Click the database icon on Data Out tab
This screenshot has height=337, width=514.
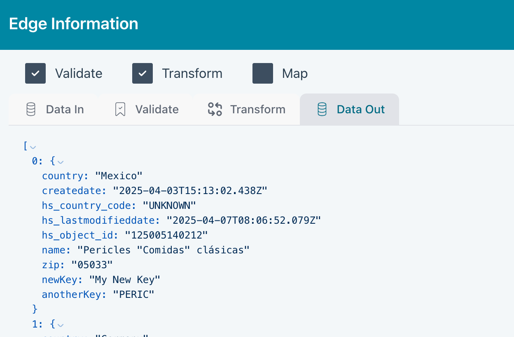(x=322, y=110)
